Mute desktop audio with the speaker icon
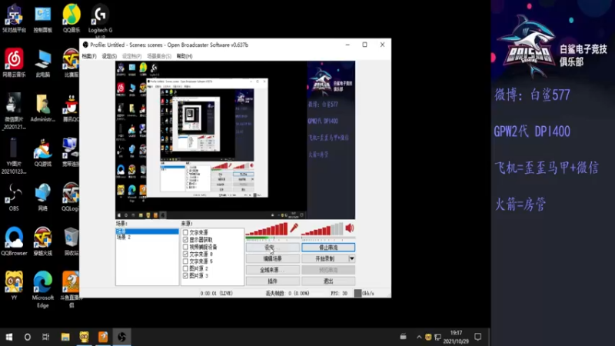 [349, 228]
